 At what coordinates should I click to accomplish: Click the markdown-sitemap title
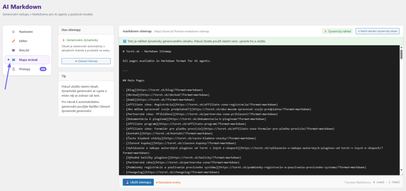click(x=137, y=31)
